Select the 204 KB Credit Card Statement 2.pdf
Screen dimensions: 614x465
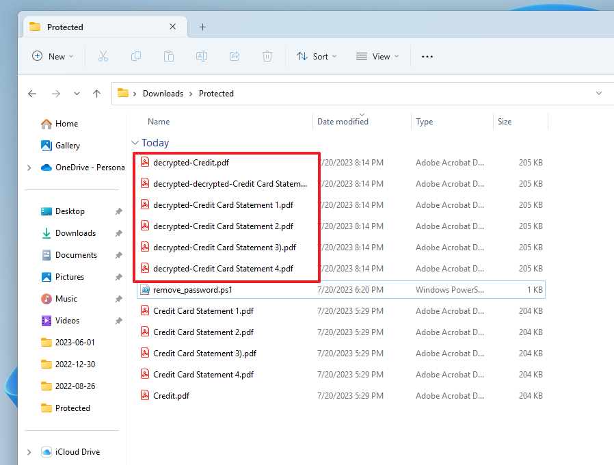tap(341, 332)
